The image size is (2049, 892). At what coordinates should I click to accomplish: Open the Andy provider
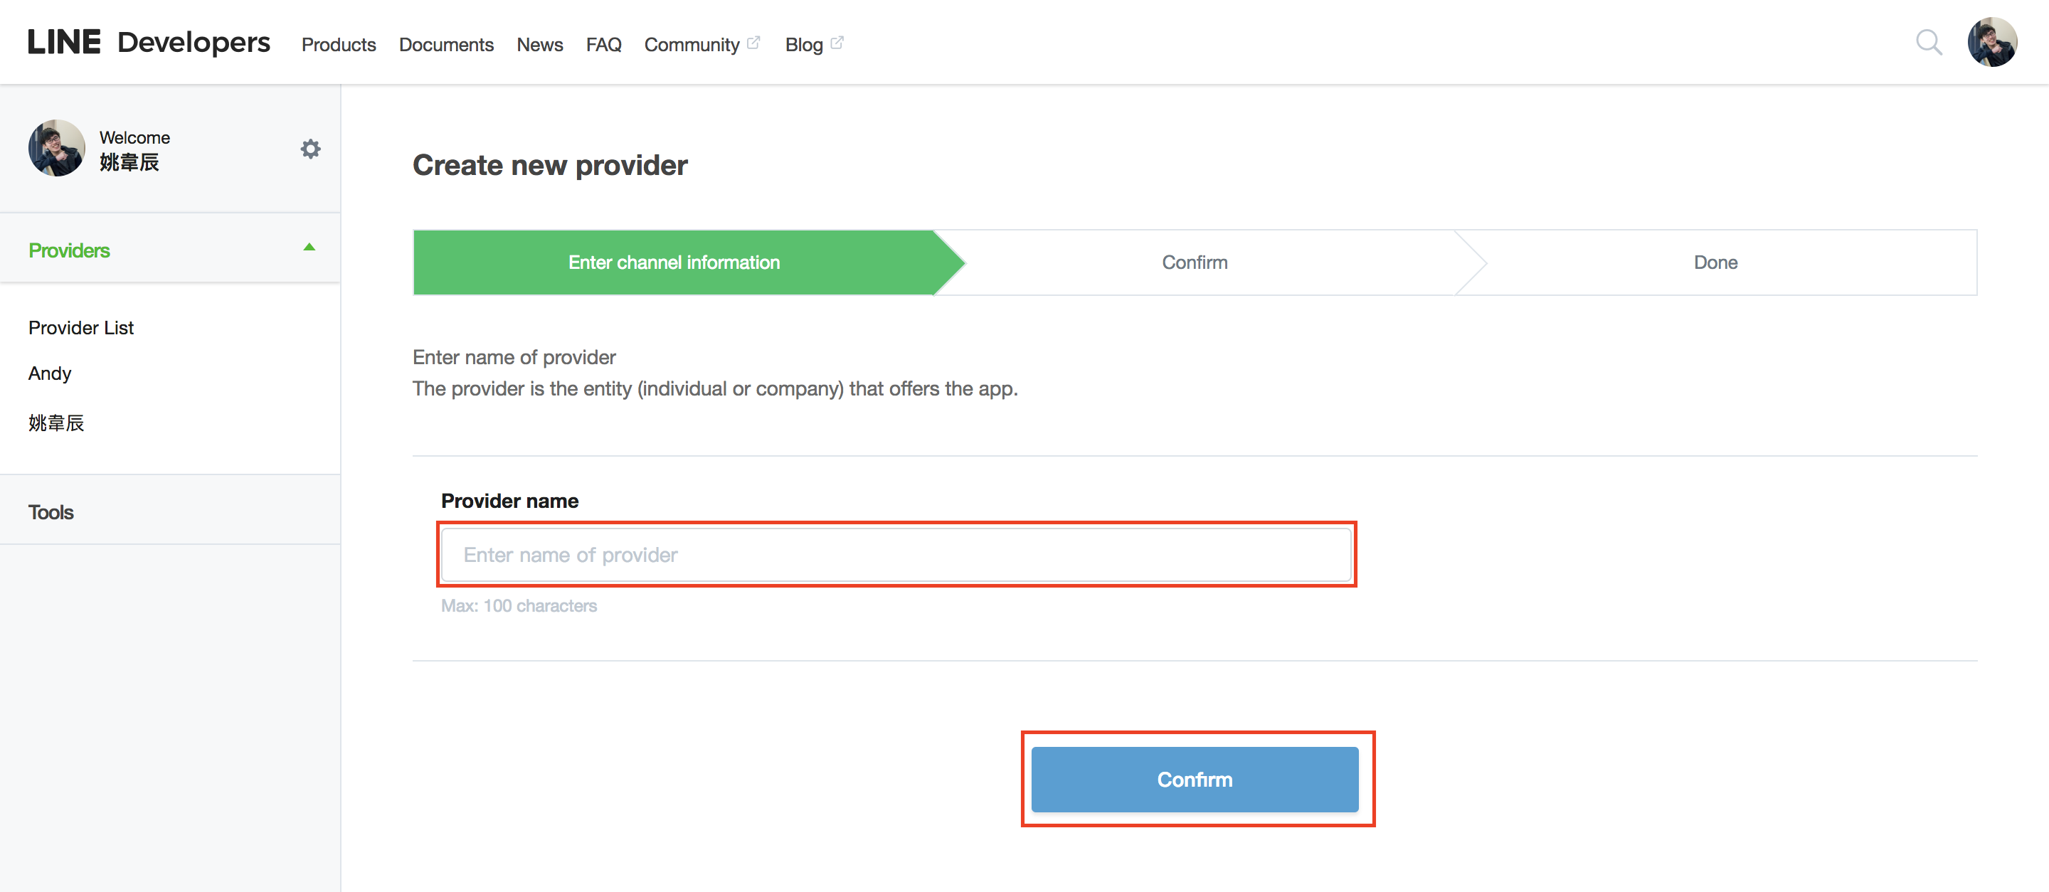click(x=50, y=373)
